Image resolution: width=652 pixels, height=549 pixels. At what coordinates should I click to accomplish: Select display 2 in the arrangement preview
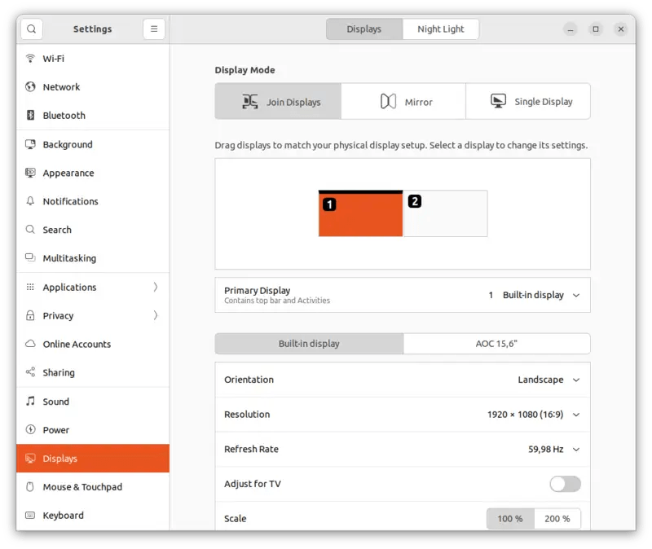click(x=446, y=214)
